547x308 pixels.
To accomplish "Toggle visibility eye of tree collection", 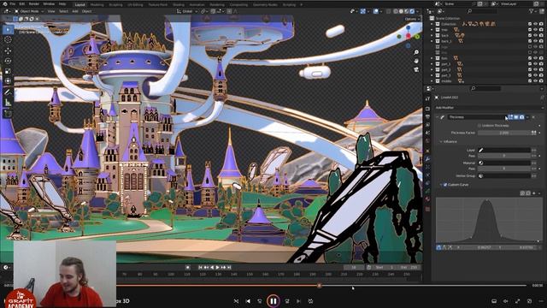I will 536,30.
